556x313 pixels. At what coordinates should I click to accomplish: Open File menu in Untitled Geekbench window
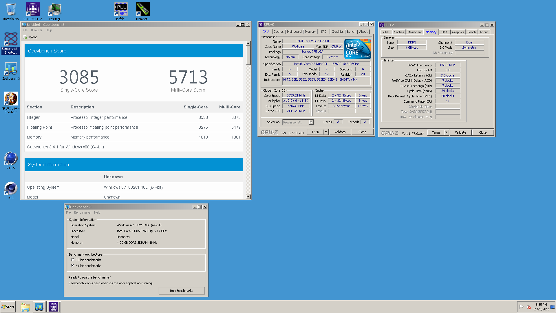25,30
